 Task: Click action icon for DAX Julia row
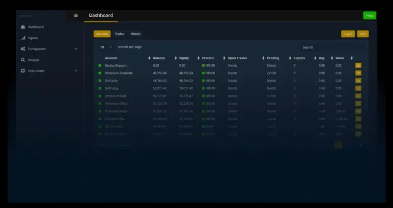(x=358, y=81)
